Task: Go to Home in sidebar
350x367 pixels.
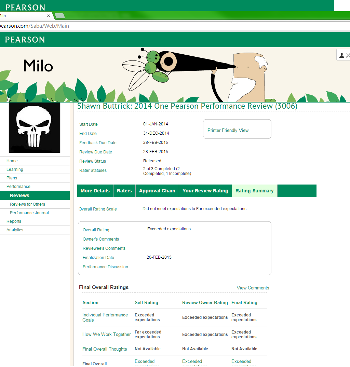Action: coord(12,161)
